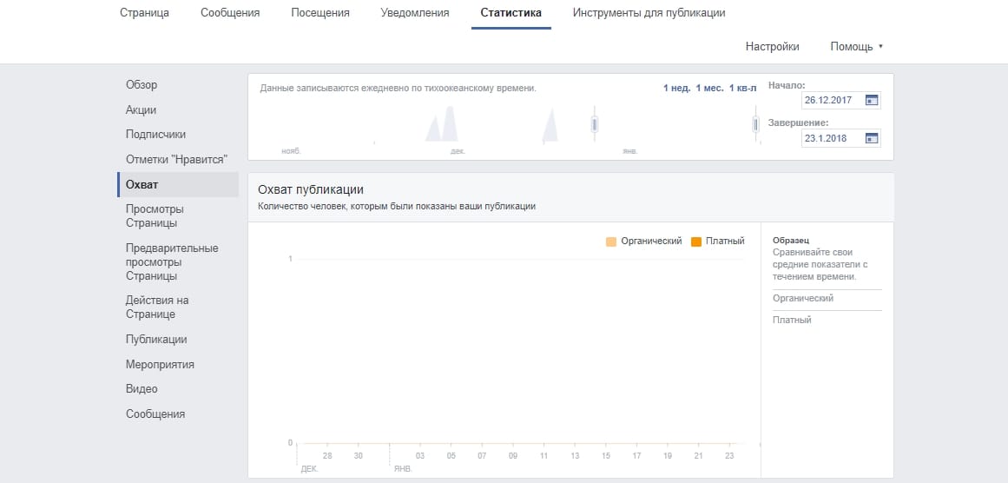
Task: Open Предварительные просмотры Страницы section
Action: click(x=172, y=261)
